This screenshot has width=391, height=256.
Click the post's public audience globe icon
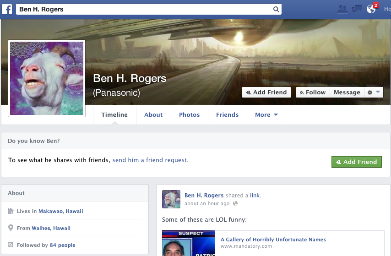click(235, 204)
